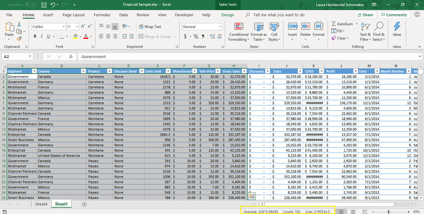Click Increase Font Size icon
This screenshot has height=214, width=424.
(83, 26)
